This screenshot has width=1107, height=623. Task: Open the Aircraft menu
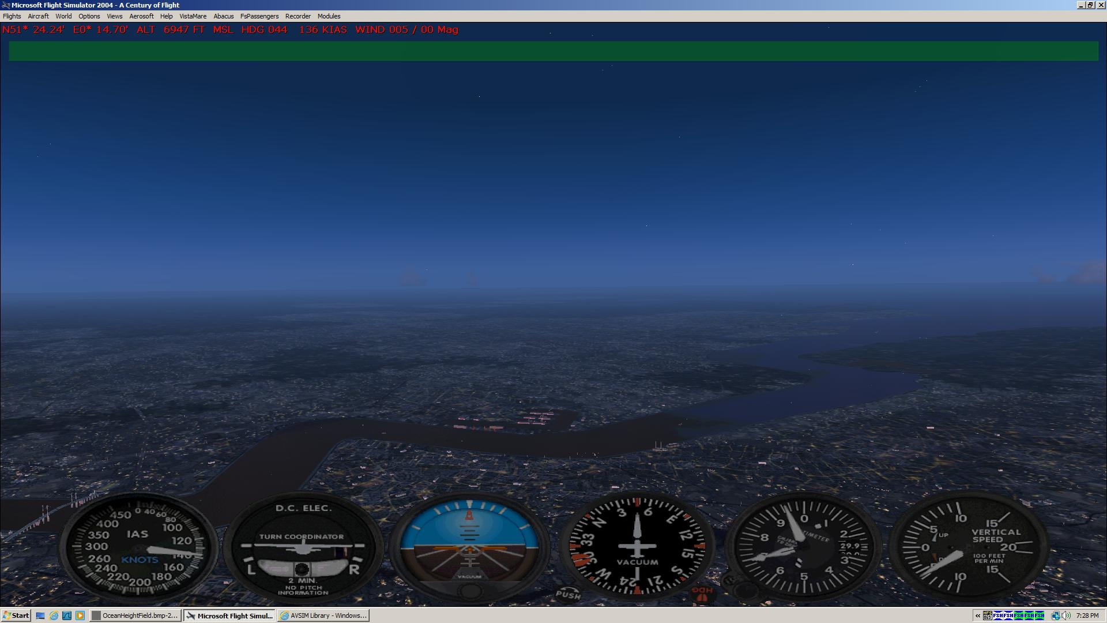[x=38, y=16]
